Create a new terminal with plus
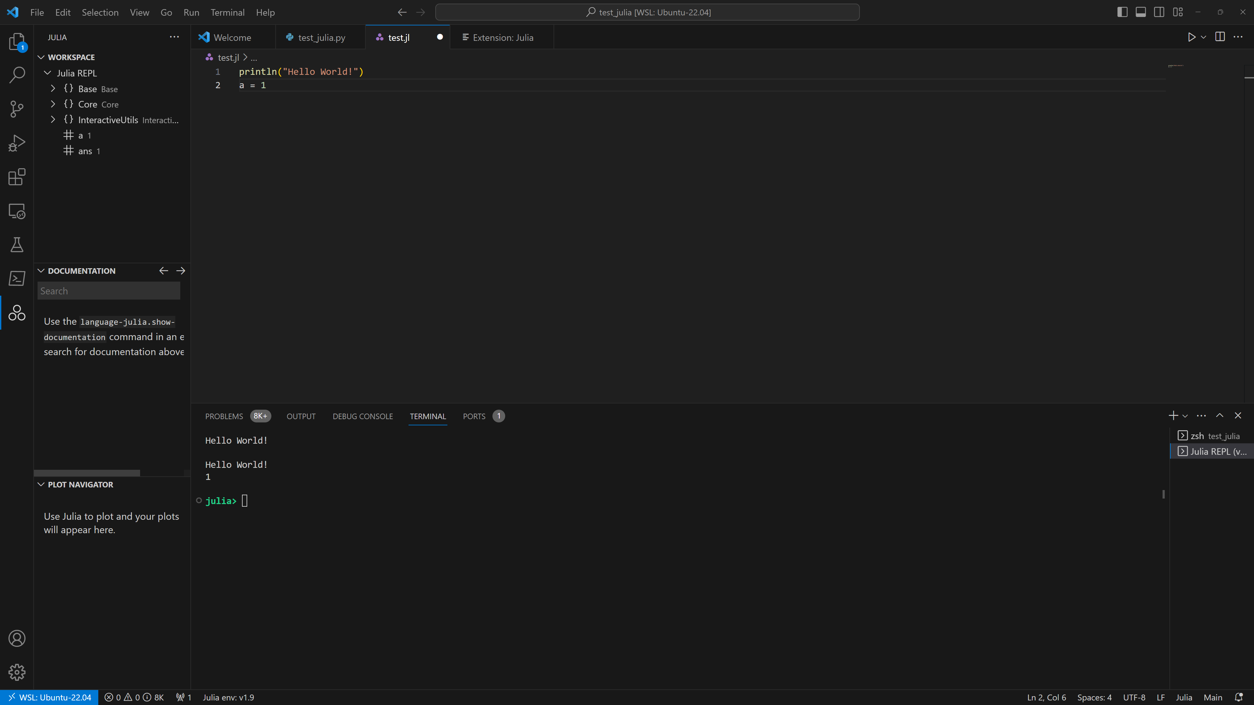Image resolution: width=1254 pixels, height=705 pixels. click(1173, 415)
